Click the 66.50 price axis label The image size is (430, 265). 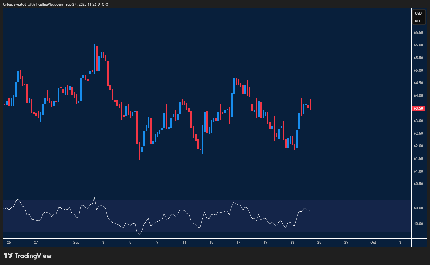coord(418,33)
